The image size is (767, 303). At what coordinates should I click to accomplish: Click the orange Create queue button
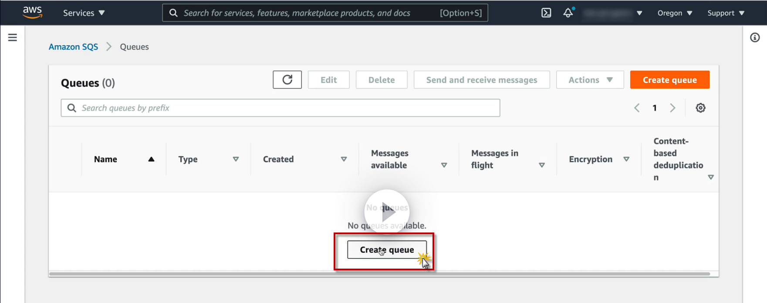tap(670, 80)
